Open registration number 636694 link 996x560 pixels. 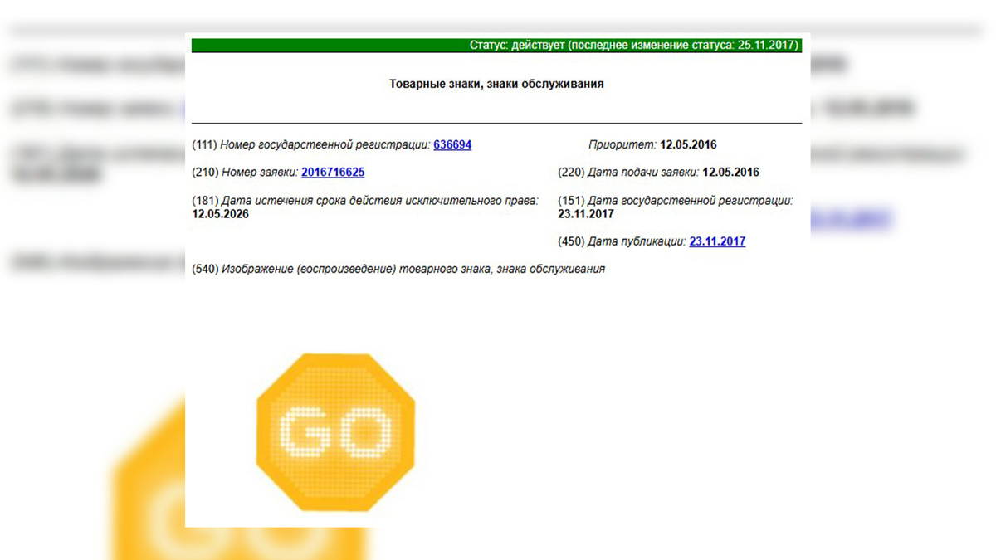point(452,144)
